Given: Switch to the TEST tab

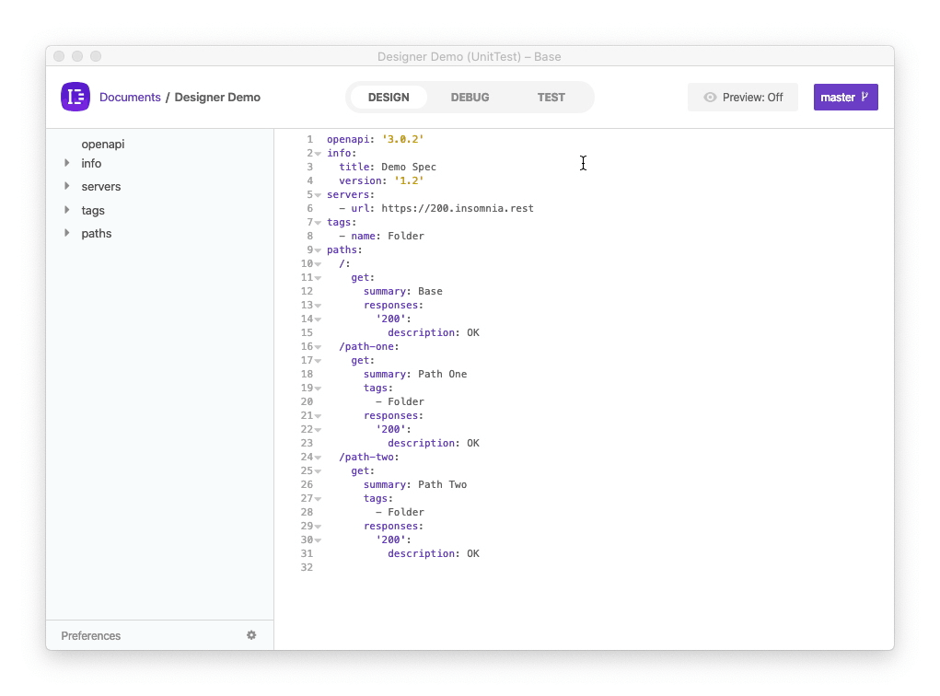Looking at the screenshot, I should [x=551, y=97].
